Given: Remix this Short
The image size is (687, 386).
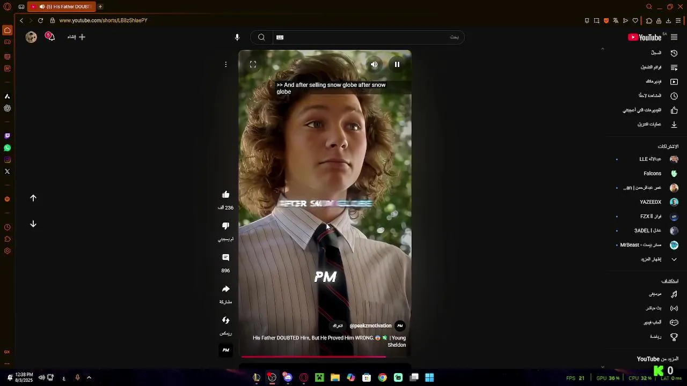Looking at the screenshot, I should pos(226,321).
